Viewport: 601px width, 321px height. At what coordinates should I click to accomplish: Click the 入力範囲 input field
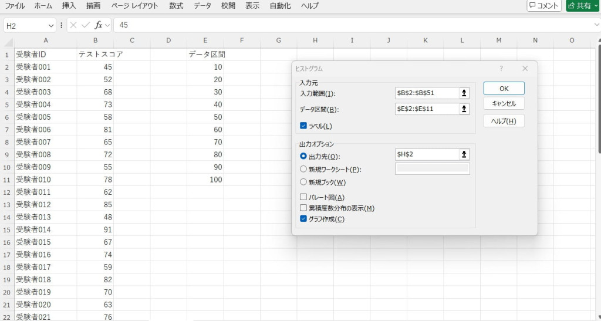pos(426,93)
